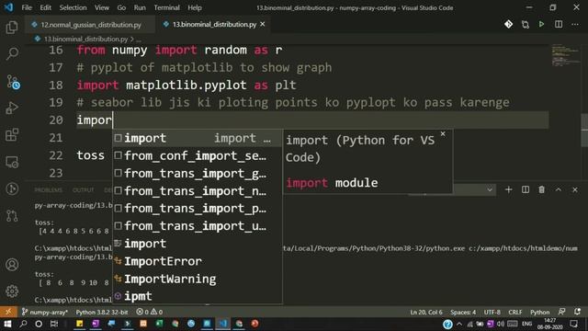Image resolution: width=588 pixels, height=331 pixels.
Task: Open the Search view in activity bar
Action: click(12, 54)
